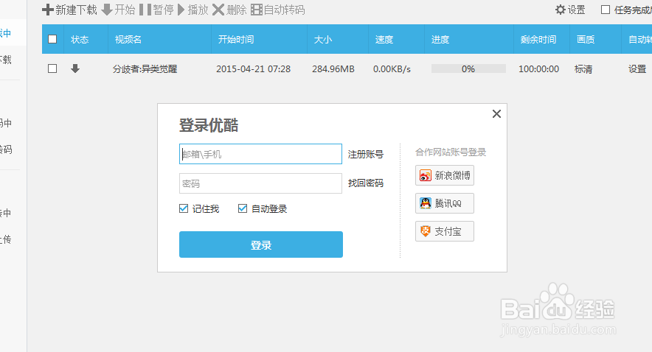
Task: Open the 设置 link in the row
Action: [x=637, y=69]
